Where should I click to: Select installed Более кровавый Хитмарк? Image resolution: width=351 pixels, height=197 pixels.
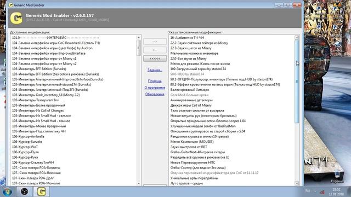click(190, 90)
